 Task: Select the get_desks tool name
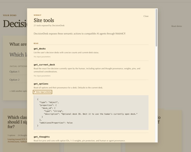pyautogui.click(x=40, y=49)
